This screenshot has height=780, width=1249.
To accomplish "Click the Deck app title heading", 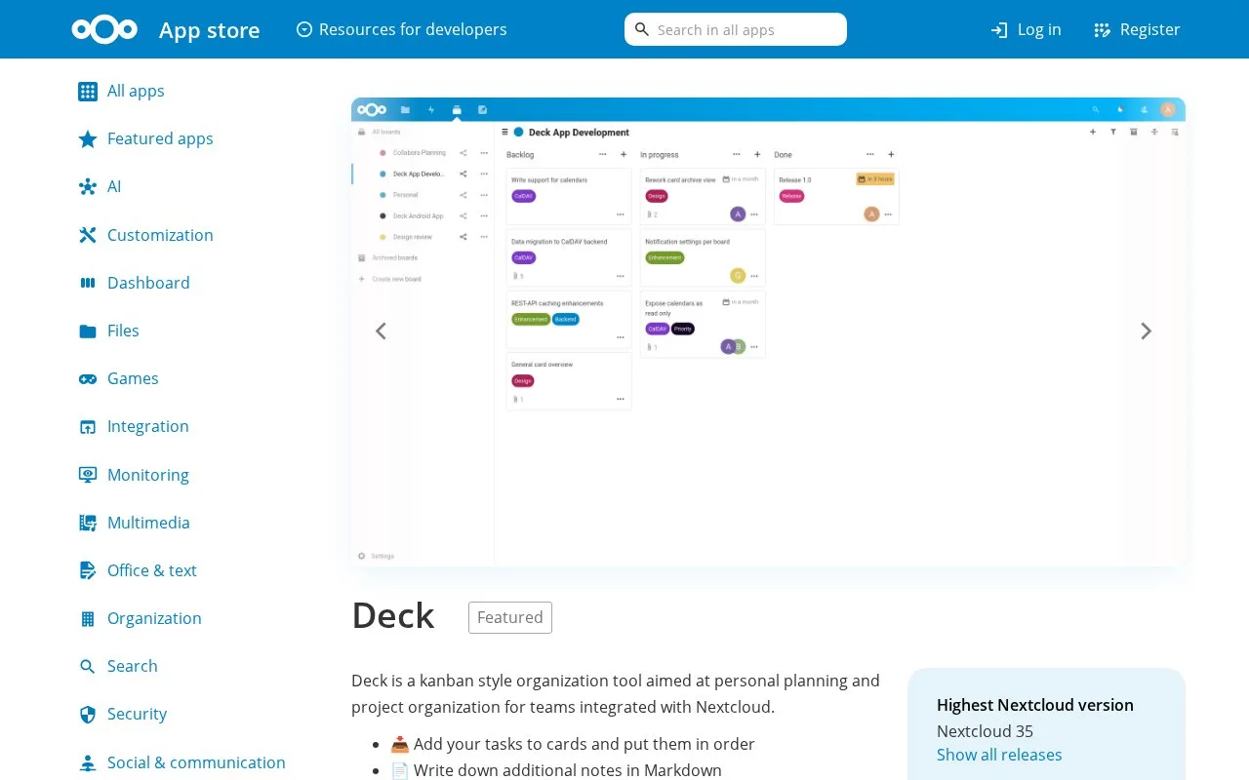I will click(x=393, y=615).
